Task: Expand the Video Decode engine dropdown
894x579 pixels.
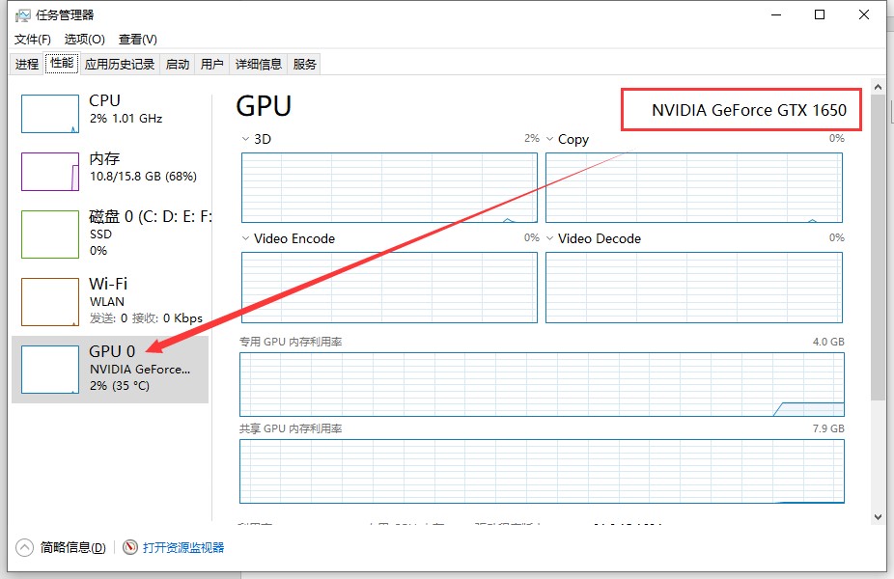Action: click(x=550, y=238)
